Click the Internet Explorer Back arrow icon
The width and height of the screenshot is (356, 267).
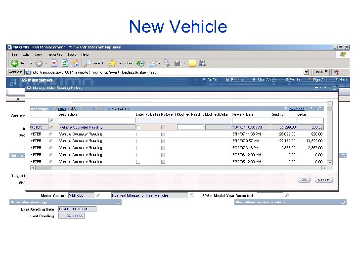(14, 63)
